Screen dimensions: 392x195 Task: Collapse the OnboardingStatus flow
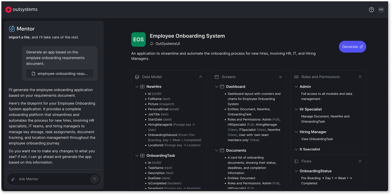296,171
